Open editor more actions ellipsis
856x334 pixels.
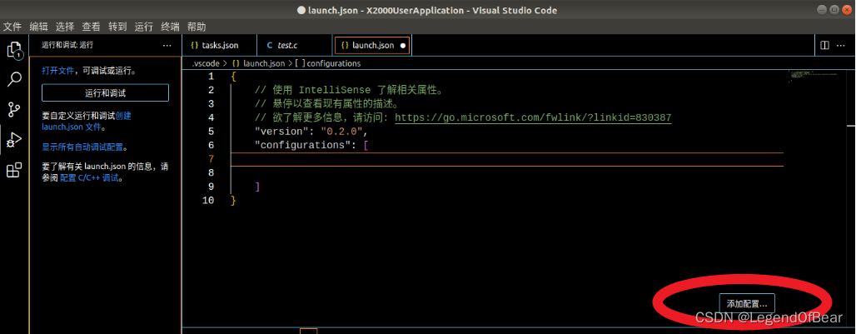click(843, 45)
